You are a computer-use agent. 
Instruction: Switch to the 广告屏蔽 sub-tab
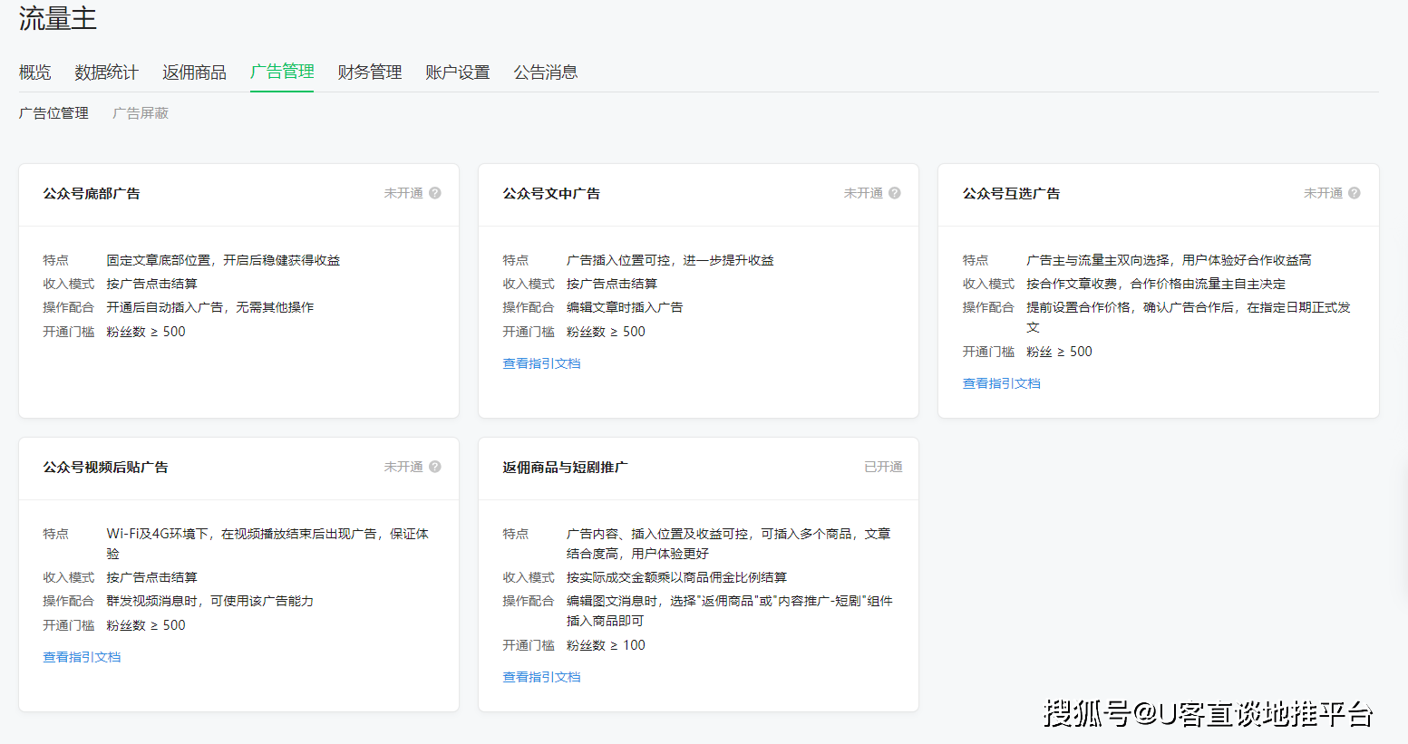(141, 113)
